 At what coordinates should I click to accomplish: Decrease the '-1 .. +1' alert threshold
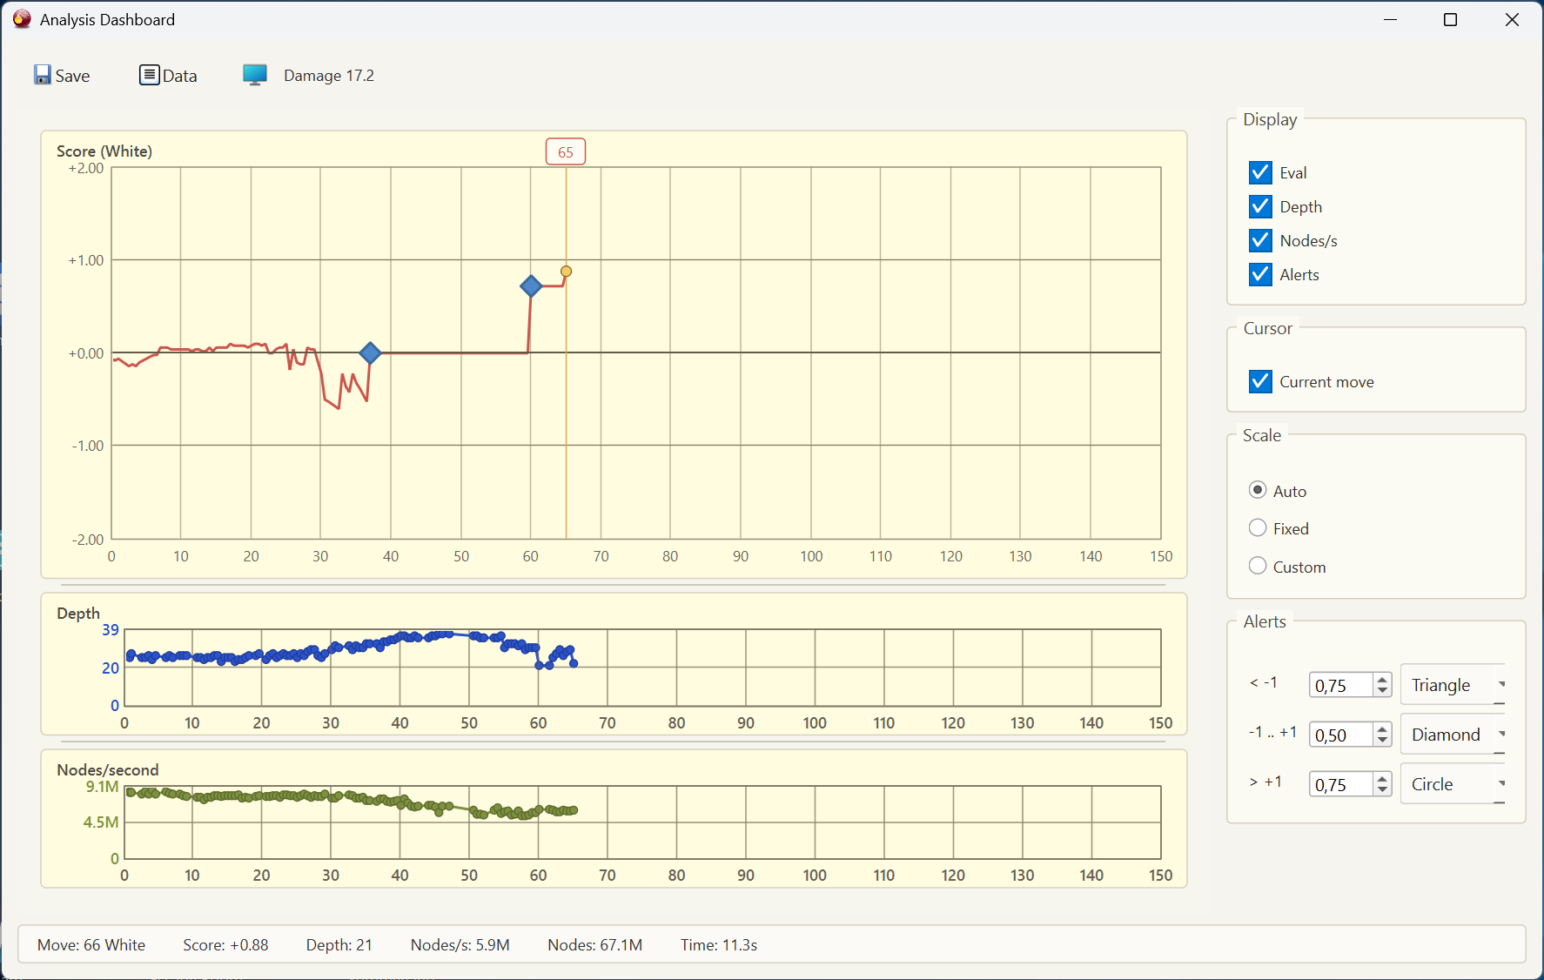click(1382, 741)
